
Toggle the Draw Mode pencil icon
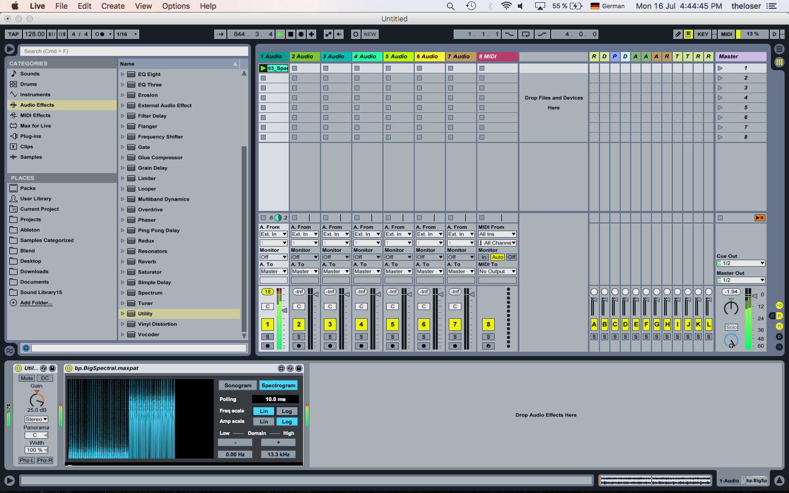click(678, 34)
